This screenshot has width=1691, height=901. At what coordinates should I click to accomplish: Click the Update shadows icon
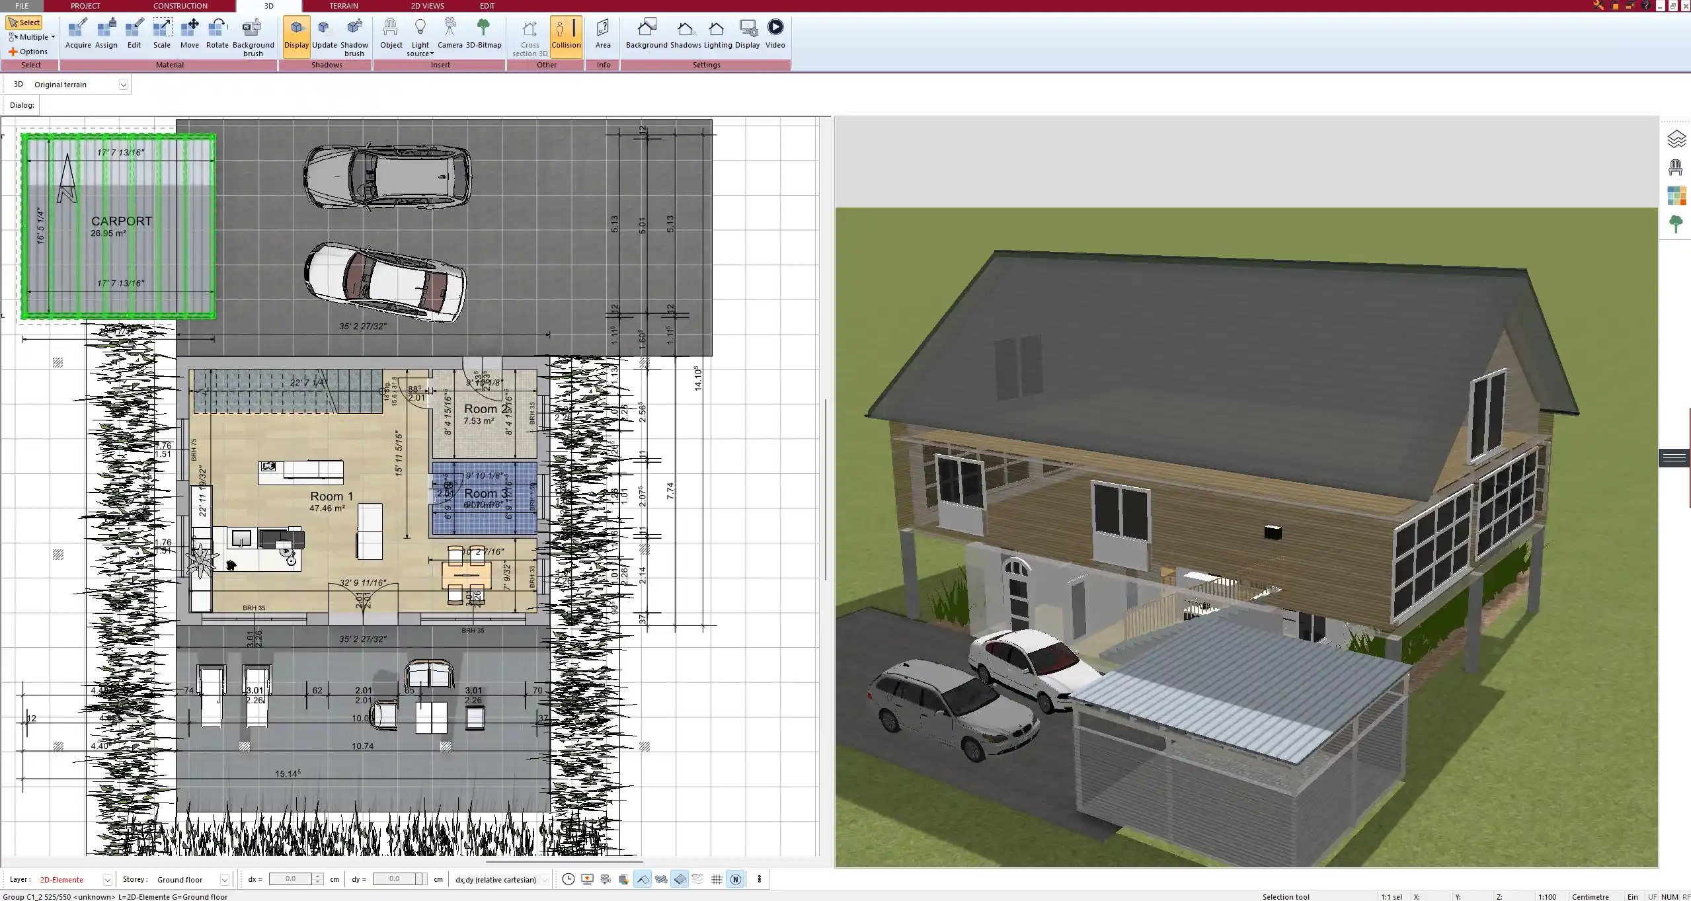[x=324, y=34]
